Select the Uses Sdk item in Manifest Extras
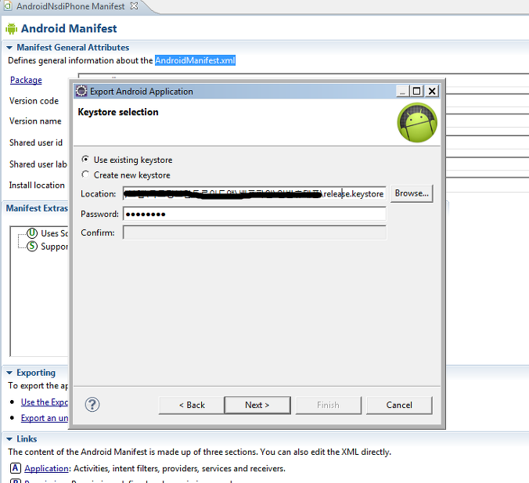Screen dimensions: 529x483 coord(47,233)
